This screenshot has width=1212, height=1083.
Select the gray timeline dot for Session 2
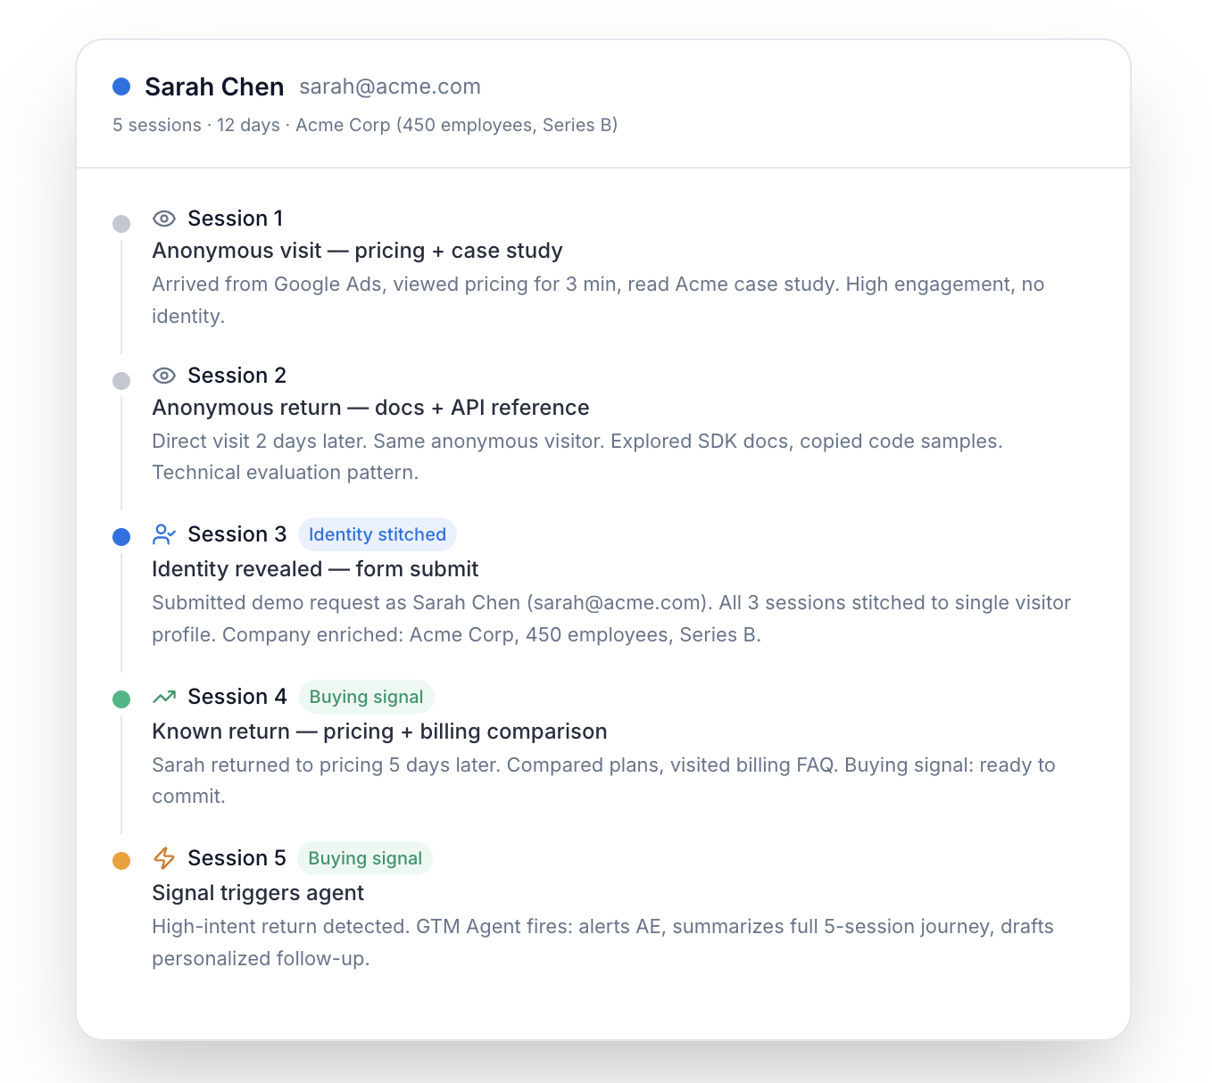pyautogui.click(x=121, y=381)
